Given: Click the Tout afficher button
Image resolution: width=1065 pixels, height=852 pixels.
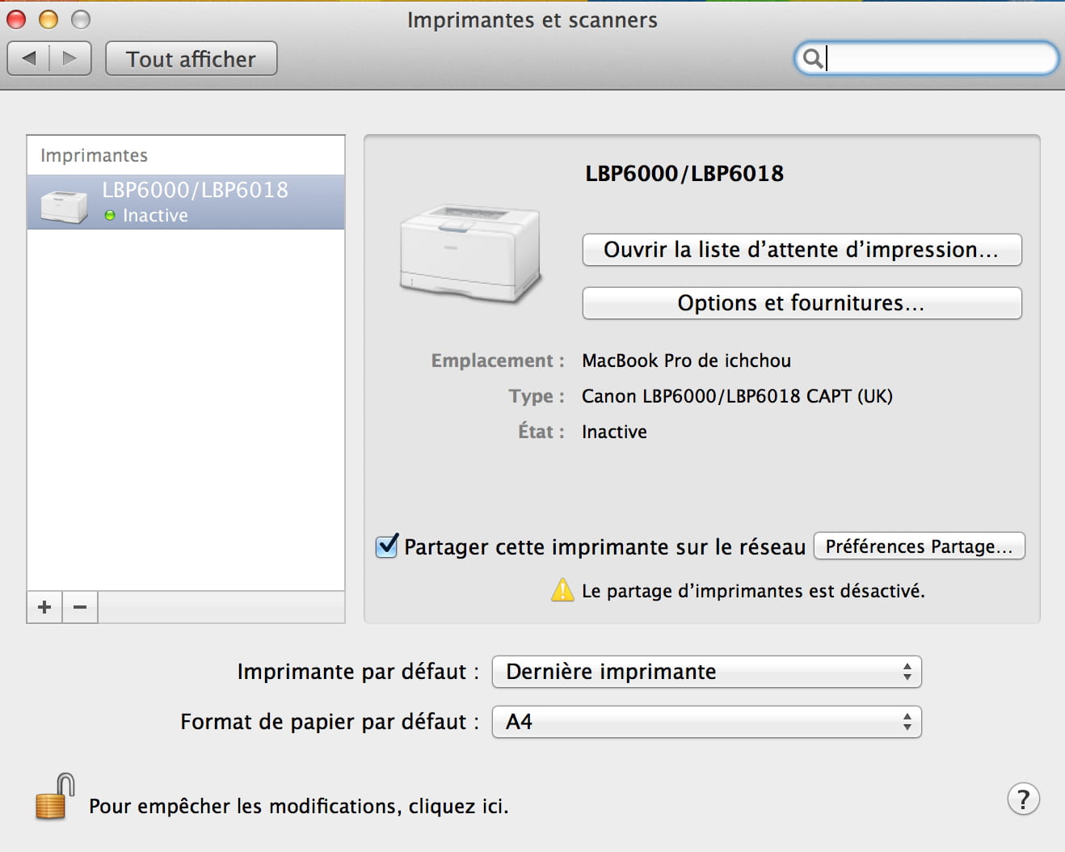Looking at the screenshot, I should coord(192,59).
